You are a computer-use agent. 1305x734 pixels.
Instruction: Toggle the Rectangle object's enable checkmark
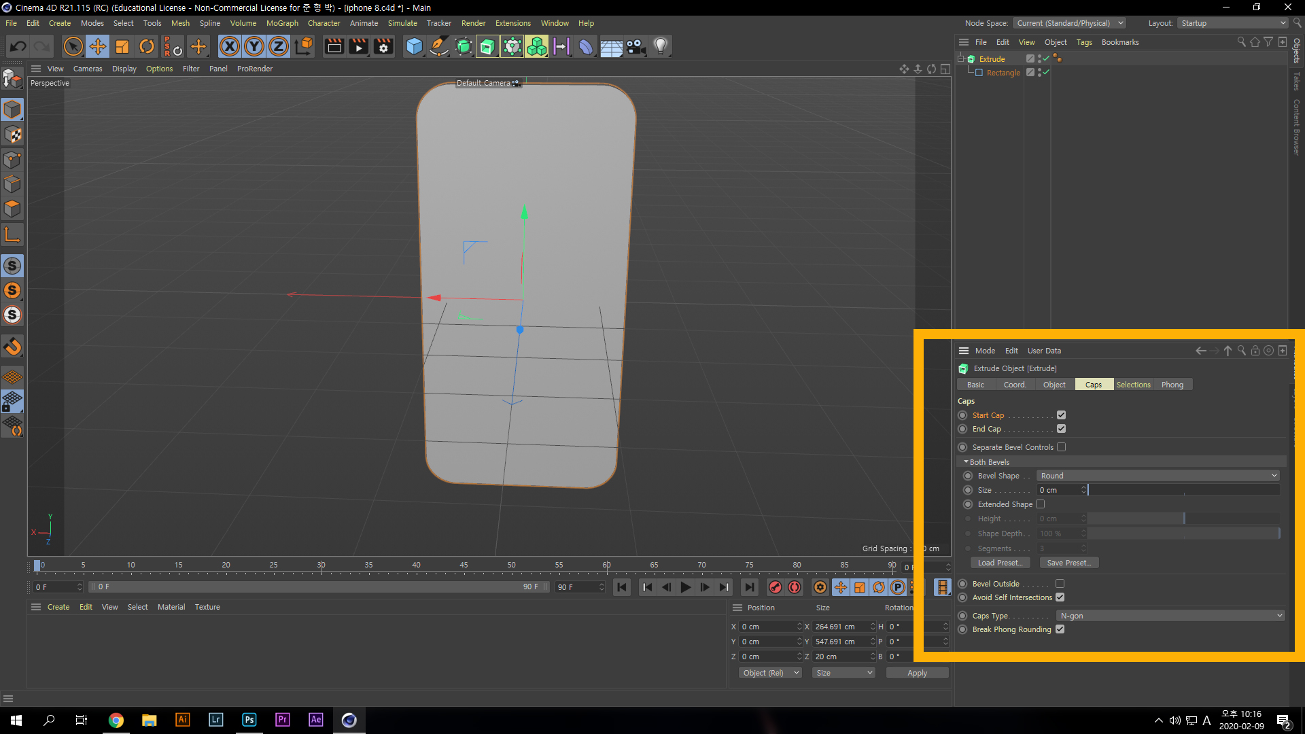1046,73
